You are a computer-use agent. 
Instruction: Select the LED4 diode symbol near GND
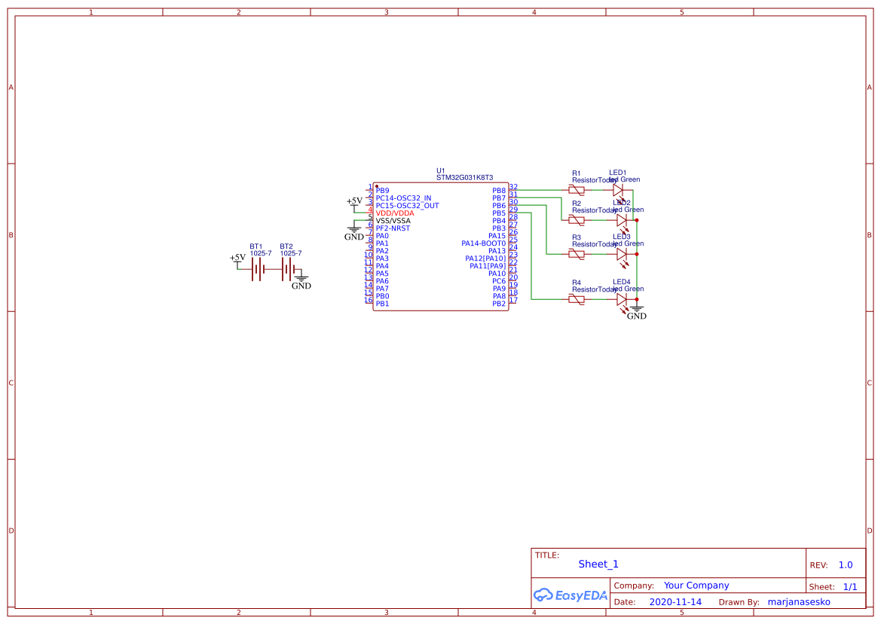[x=619, y=298]
